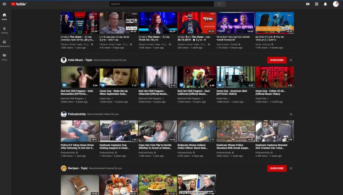Open the account avatar menu
Viewport: 343px width, 195px height.
coord(336,4)
